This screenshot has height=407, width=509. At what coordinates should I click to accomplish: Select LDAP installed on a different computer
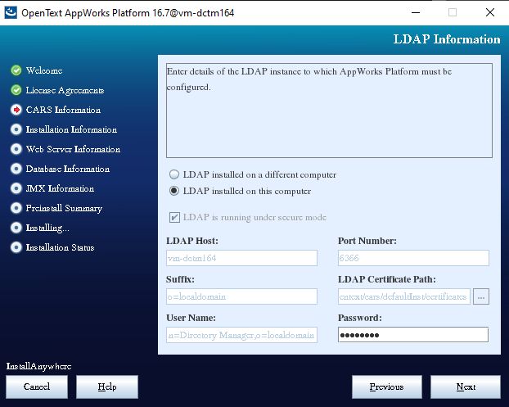pyautogui.click(x=174, y=174)
